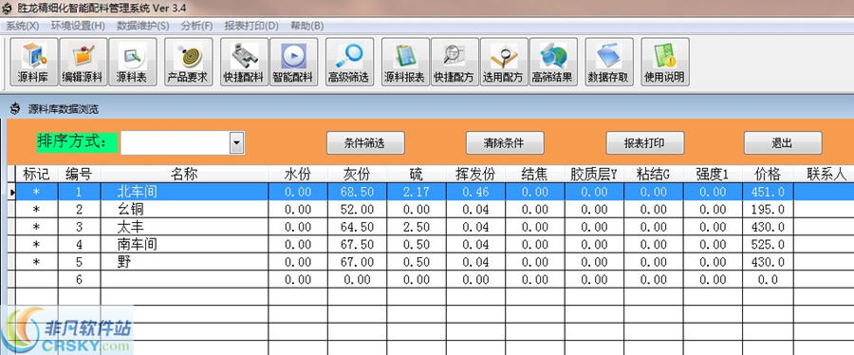Open the 源料库 toolbar icon

click(x=35, y=62)
